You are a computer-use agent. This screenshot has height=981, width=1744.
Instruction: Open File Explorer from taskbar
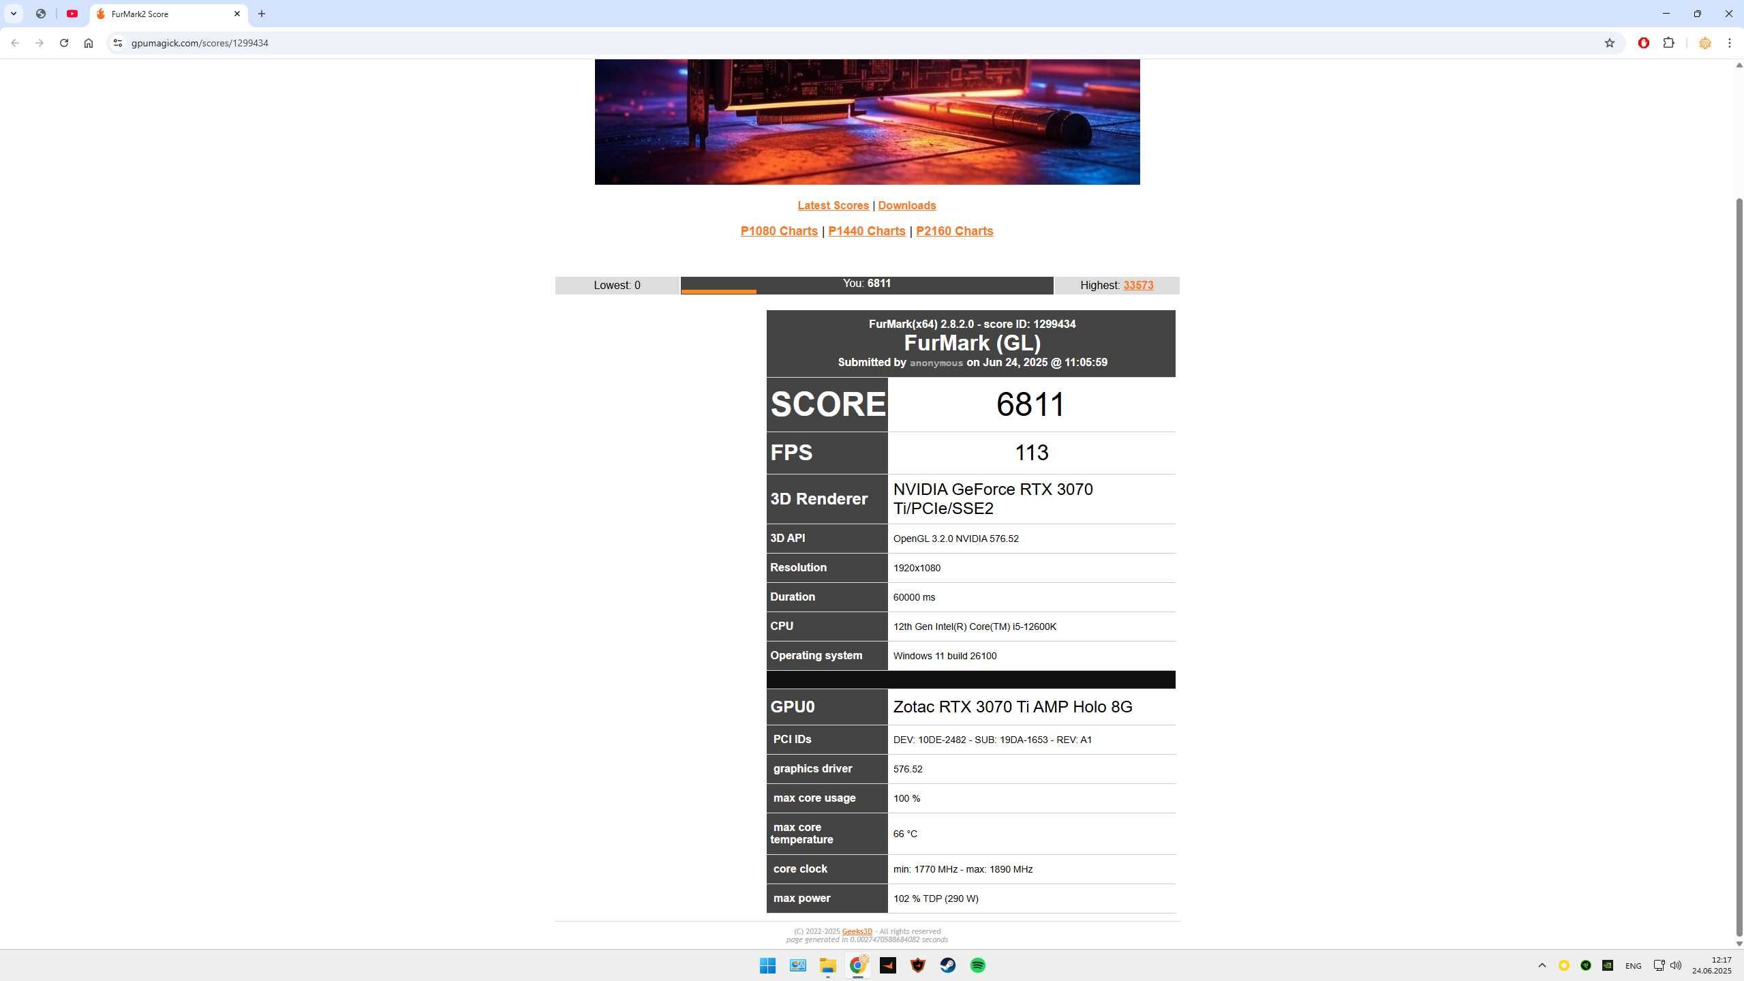[827, 965]
